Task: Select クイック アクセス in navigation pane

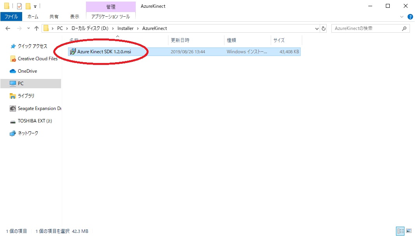Action: (32, 46)
